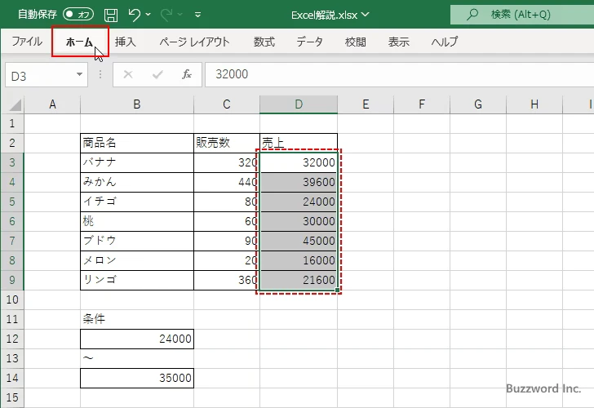Open the Undo history dropdown arrow
The image size is (594, 408).
[148, 15]
